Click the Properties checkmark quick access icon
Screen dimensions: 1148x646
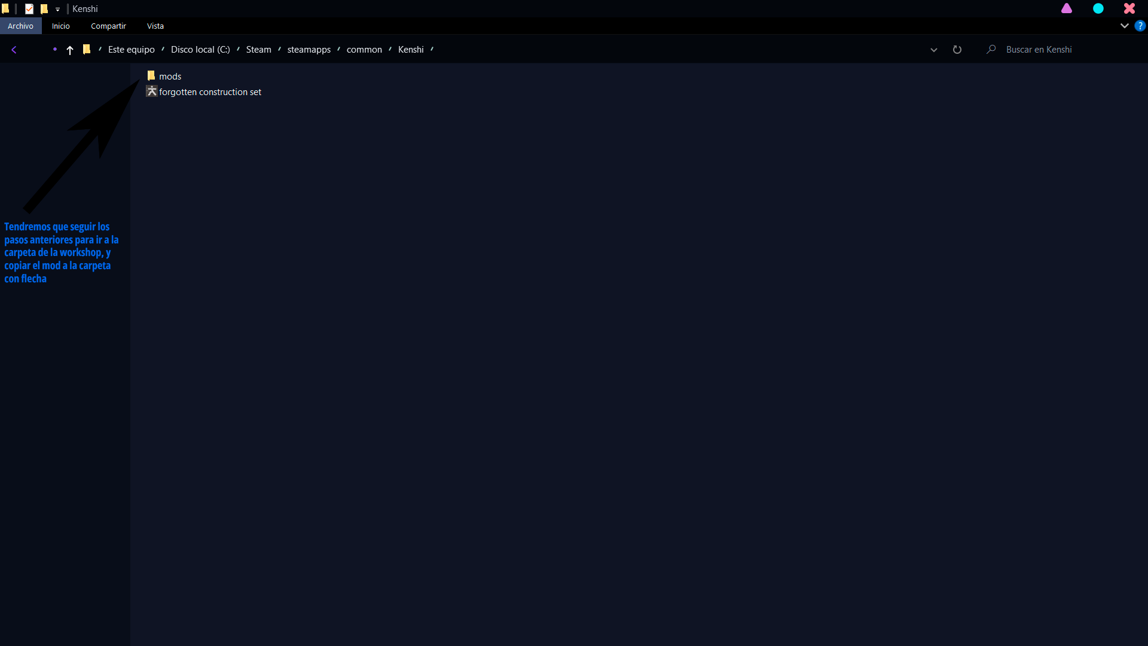pyautogui.click(x=29, y=9)
